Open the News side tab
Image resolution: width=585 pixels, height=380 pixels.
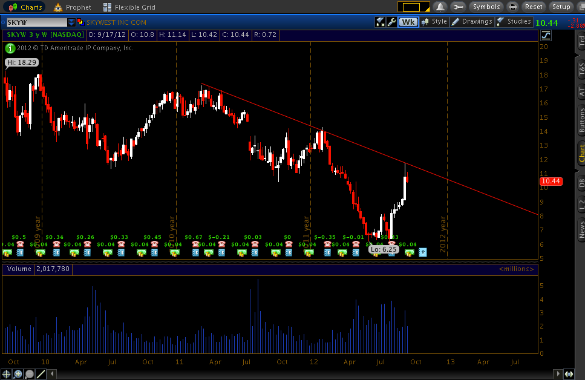click(x=581, y=229)
